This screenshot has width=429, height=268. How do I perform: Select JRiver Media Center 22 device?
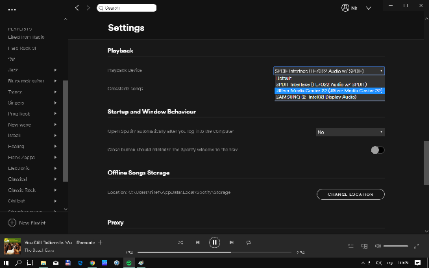[330, 91]
